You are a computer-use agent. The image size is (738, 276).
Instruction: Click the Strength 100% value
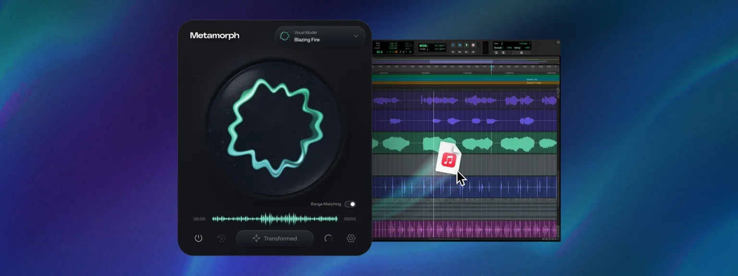(x=509, y=48)
